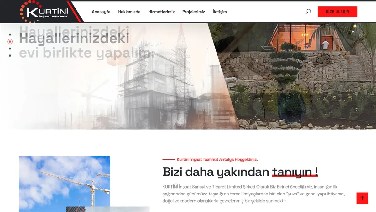Select the first slider pagination dot
376x212 pixels.
[10, 34]
